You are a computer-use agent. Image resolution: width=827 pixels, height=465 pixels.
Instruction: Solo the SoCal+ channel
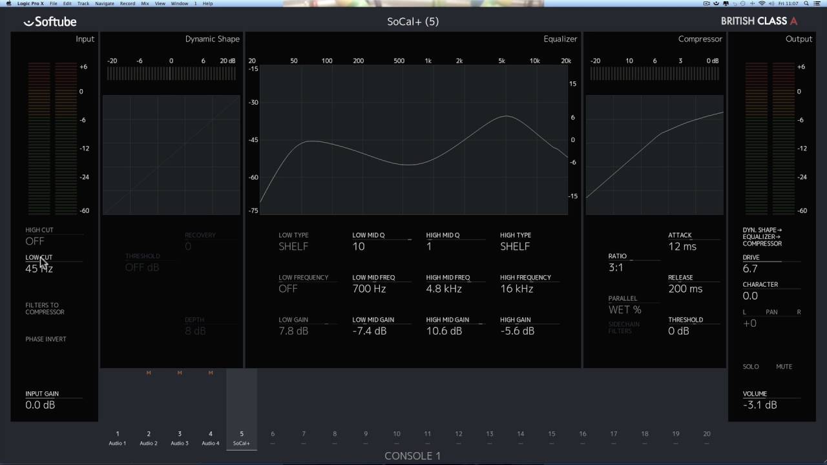[751, 367]
